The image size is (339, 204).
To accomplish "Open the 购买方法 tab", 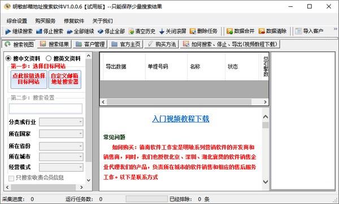I will (161, 44).
